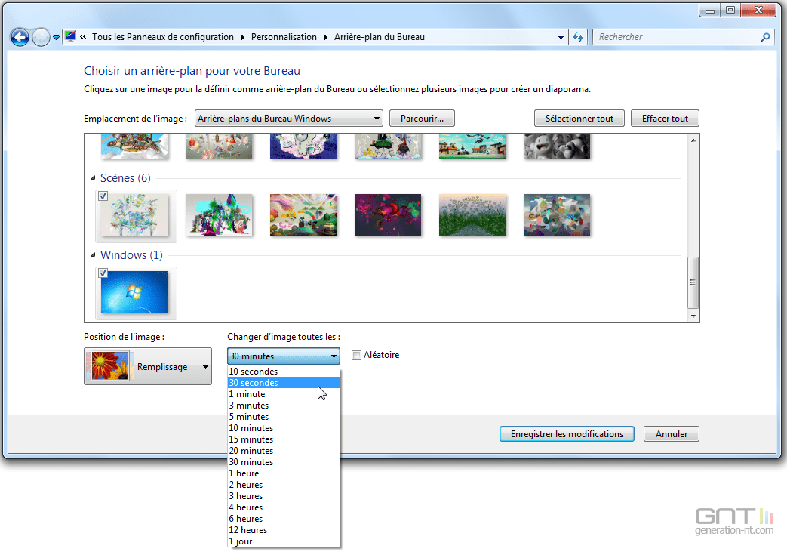Navigate to Personnalisation via the breadcrumb
Image resolution: width=787 pixels, height=552 pixels.
click(x=283, y=36)
